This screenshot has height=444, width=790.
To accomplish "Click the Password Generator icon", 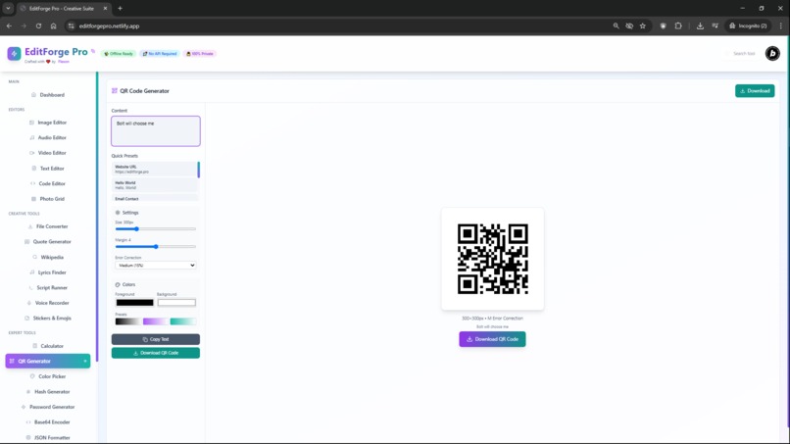I will [24, 407].
